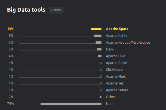The image size is (166, 110).
Task: Select the Apache Spark label
Action: (117, 29)
